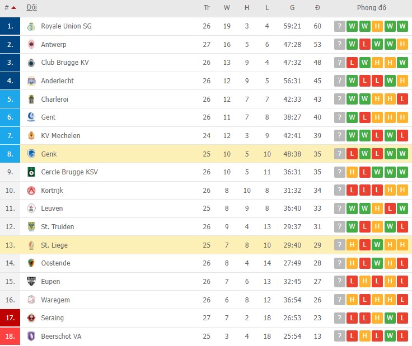Sort table by the # rank column
Viewport: 412px width, 346px height.
pos(10,8)
